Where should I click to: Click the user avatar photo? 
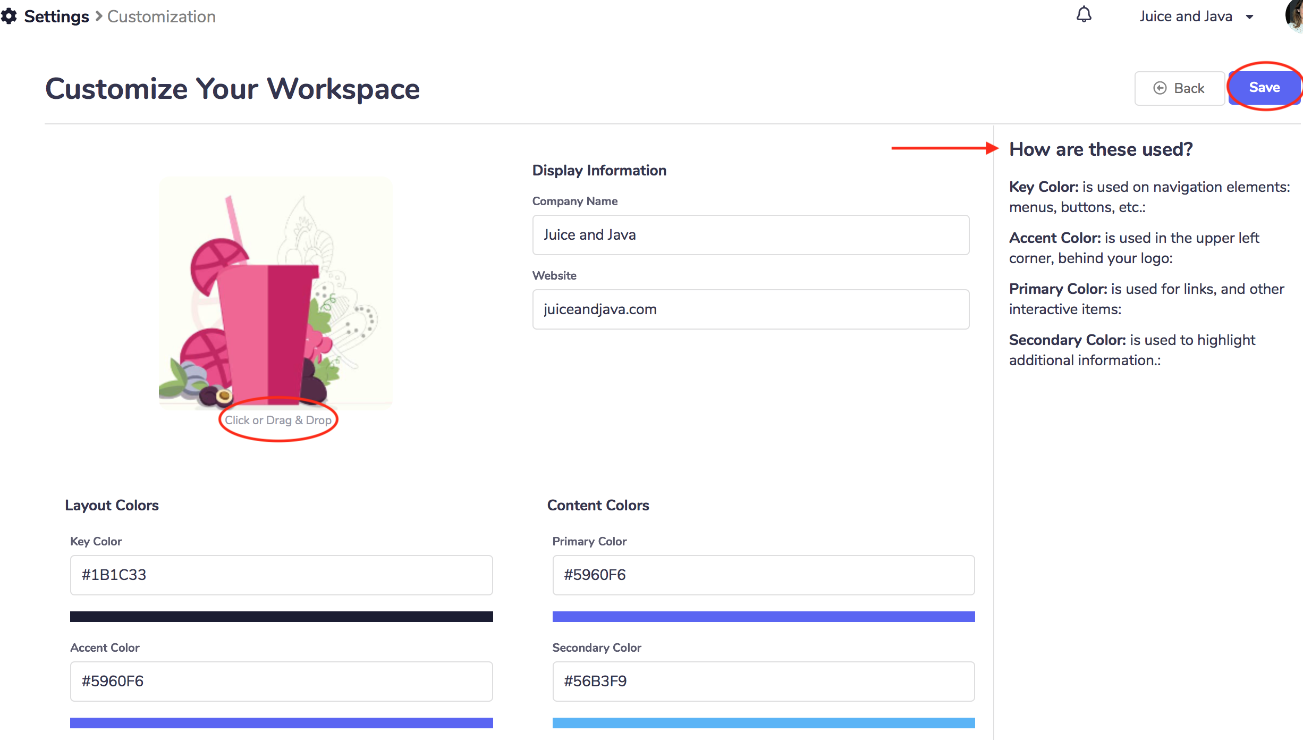point(1294,15)
